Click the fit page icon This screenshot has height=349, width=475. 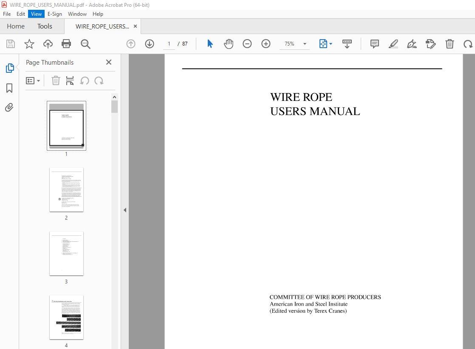coord(323,44)
